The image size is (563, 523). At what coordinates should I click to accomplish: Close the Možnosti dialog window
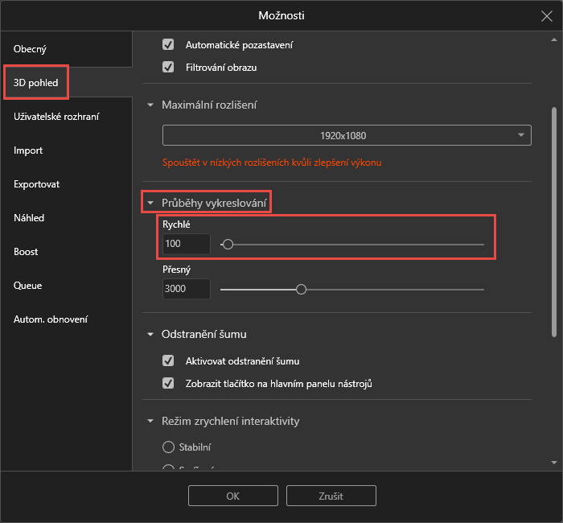pos(547,15)
